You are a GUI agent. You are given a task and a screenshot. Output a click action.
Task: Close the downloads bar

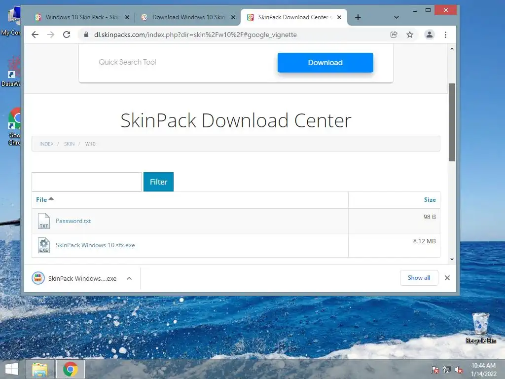point(447,278)
